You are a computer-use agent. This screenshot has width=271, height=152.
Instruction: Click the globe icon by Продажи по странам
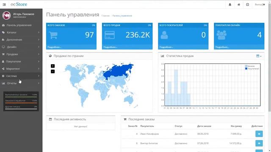tap(50, 56)
